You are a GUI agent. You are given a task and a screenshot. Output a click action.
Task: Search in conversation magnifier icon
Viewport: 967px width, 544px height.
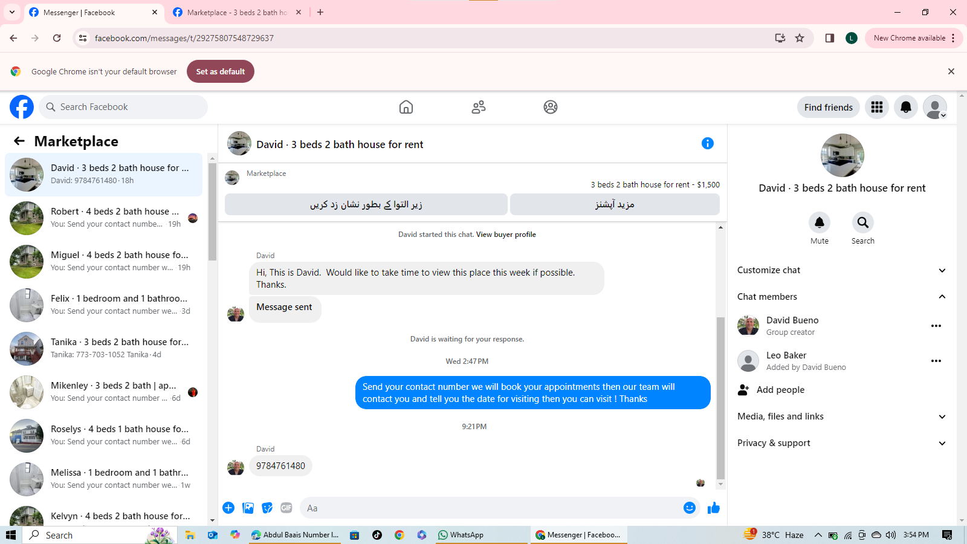pyautogui.click(x=863, y=222)
